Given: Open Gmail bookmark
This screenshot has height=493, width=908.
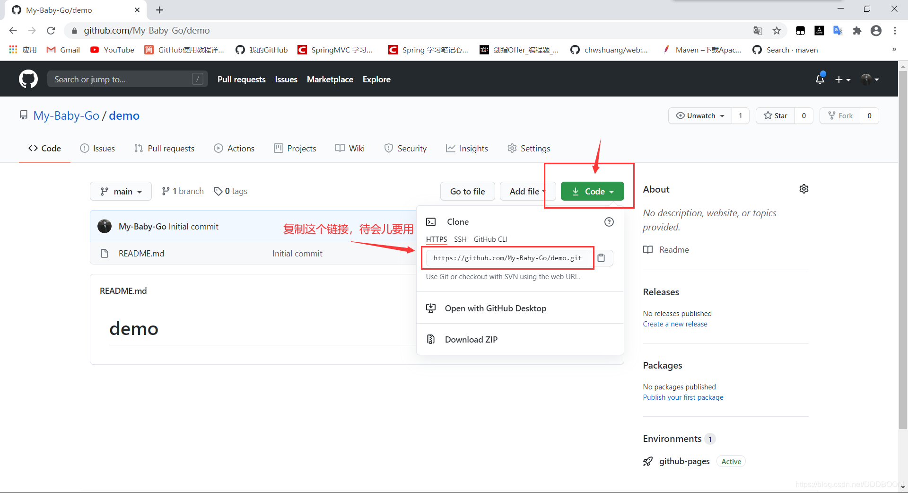Looking at the screenshot, I should click(63, 50).
